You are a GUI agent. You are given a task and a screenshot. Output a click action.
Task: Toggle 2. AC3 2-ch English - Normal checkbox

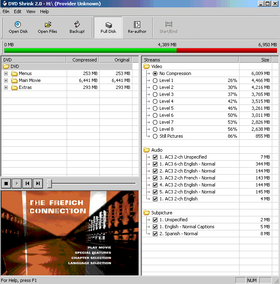(x=155, y=171)
